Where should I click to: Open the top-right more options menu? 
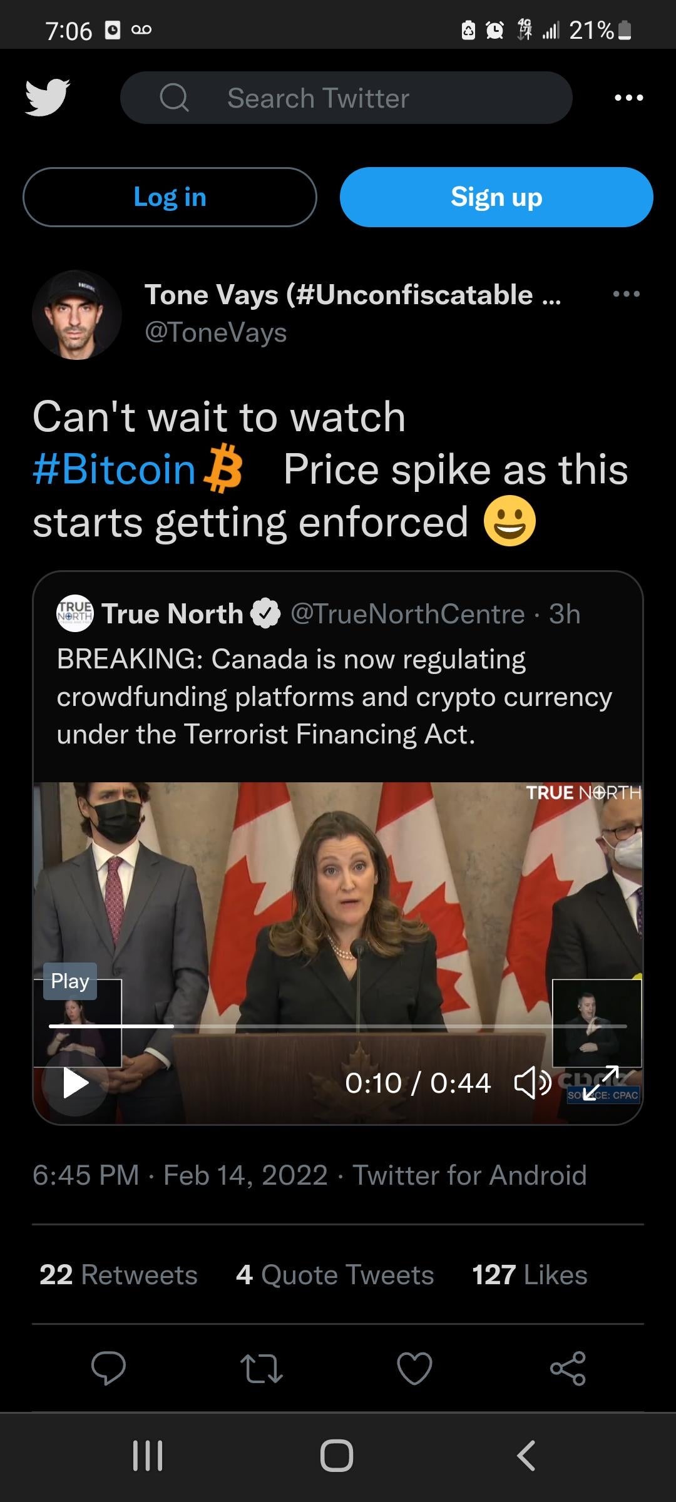point(628,98)
